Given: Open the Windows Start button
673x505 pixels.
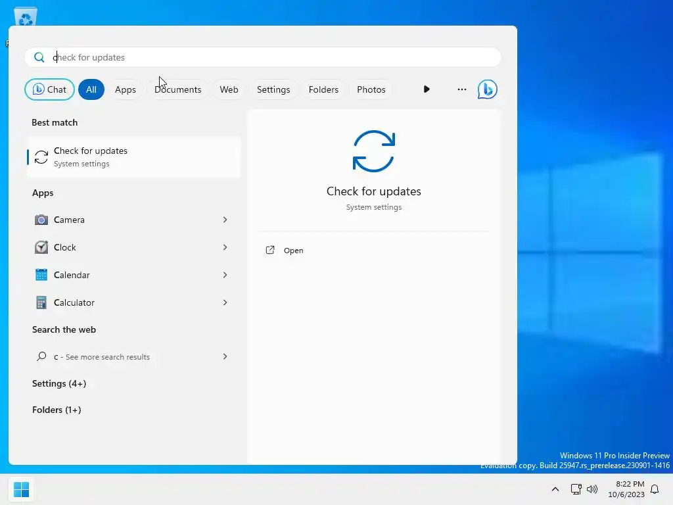Looking at the screenshot, I should pyautogui.click(x=21, y=489).
